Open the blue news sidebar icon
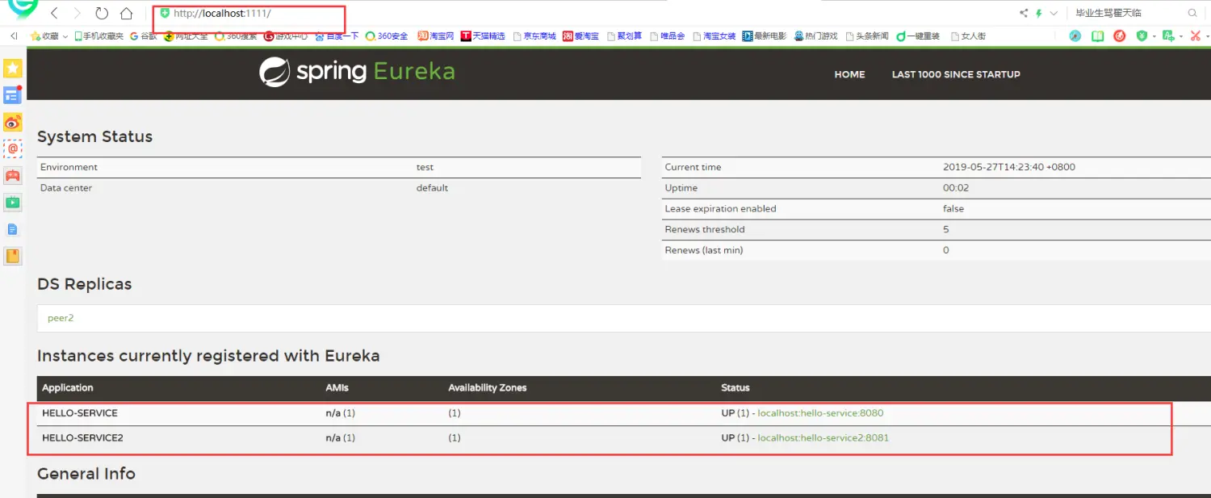Viewport: 1211px width, 498px height. pyautogui.click(x=12, y=95)
